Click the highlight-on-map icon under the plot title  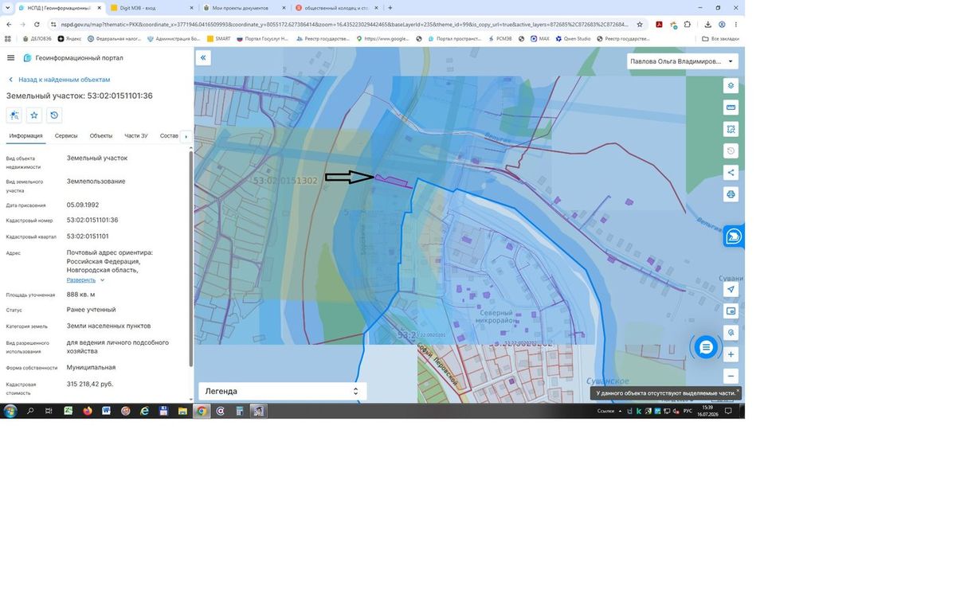pos(14,115)
